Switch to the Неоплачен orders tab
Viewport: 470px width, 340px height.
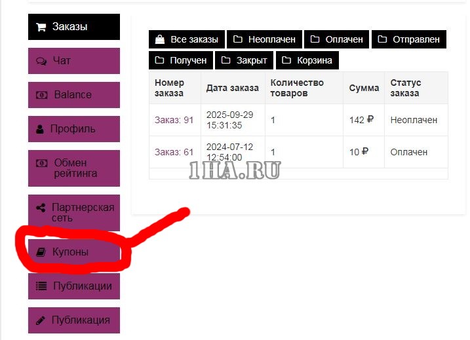tap(264, 39)
